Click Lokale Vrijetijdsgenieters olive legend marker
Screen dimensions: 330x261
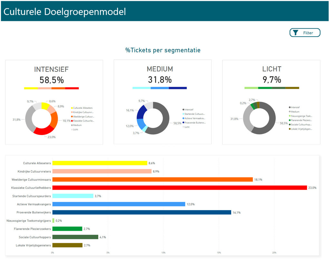tap(290, 129)
